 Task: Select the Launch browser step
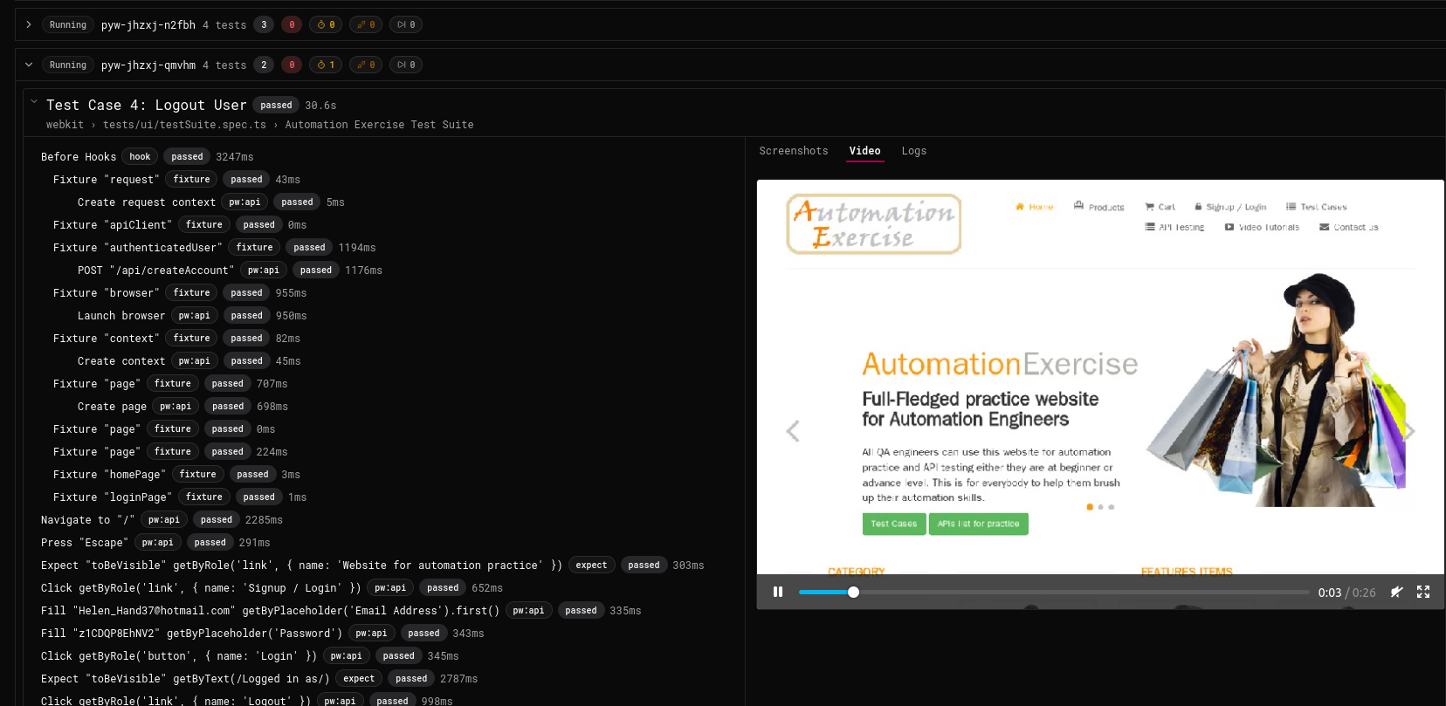192,316
